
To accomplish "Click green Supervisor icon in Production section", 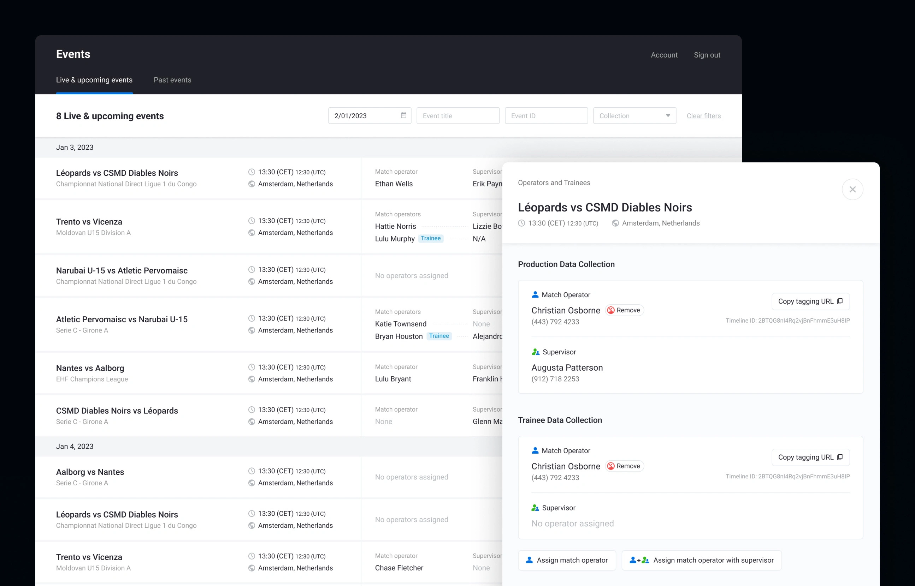I will coord(535,352).
